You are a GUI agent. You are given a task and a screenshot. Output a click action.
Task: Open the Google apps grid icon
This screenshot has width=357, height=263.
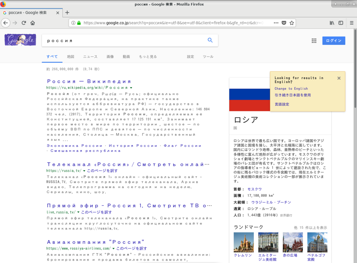coord(313,40)
